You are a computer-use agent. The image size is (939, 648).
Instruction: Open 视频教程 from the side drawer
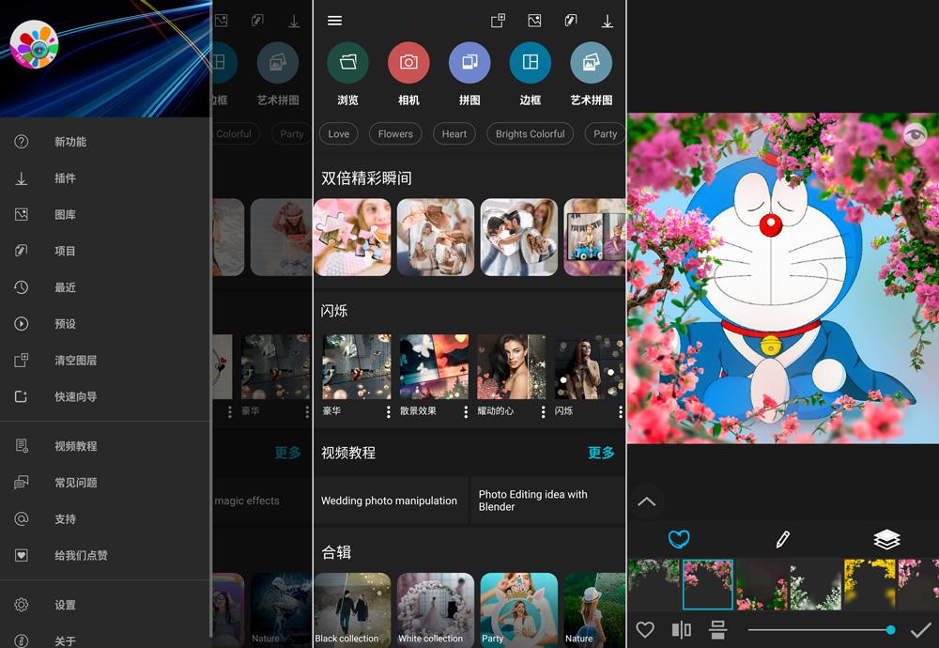pyautogui.click(x=105, y=446)
